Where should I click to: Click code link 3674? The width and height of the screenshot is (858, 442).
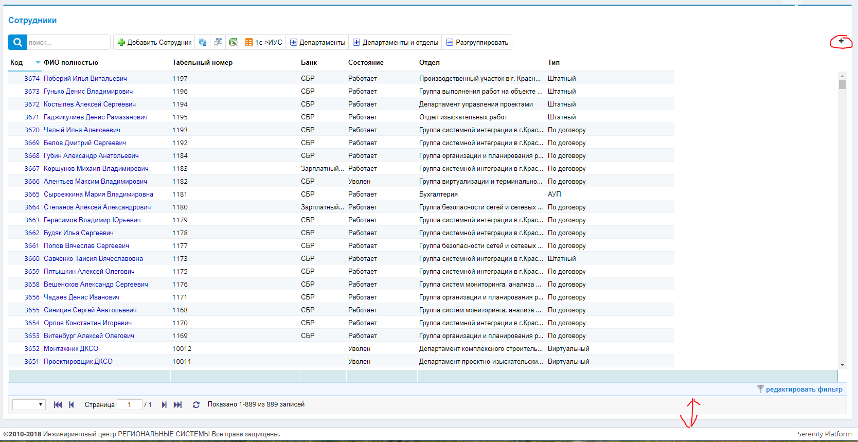pyautogui.click(x=32, y=78)
